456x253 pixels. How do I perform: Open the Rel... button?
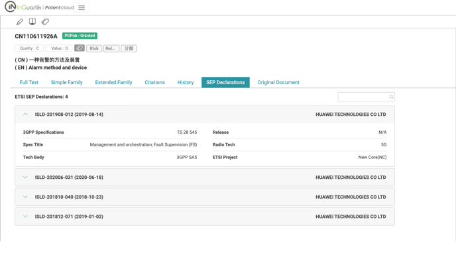(111, 48)
